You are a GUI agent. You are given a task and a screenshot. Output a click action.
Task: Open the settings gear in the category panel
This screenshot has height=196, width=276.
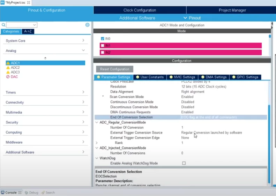click(87, 25)
